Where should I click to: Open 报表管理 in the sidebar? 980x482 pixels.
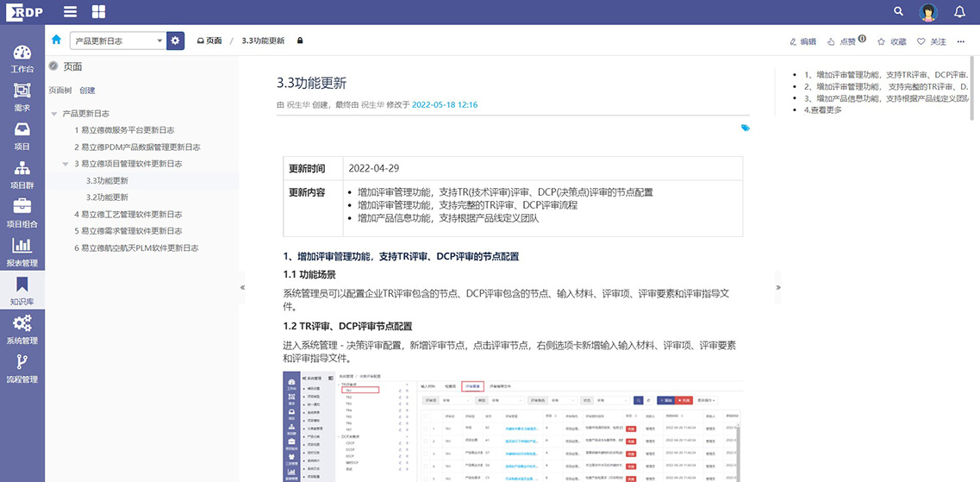click(22, 254)
